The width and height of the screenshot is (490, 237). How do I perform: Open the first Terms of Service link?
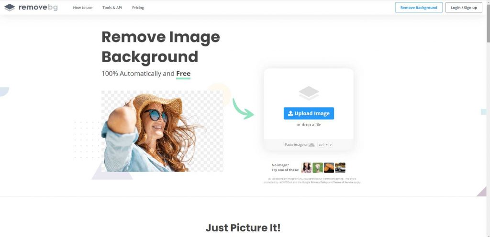pos(333,179)
